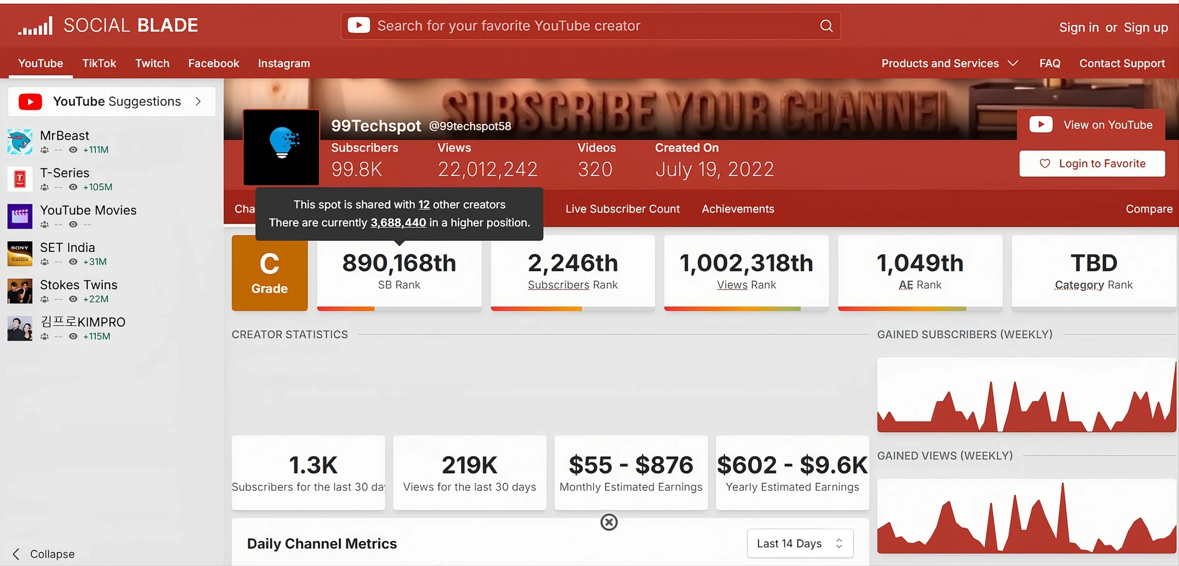Open Stokes Twins avatar thumbnail

point(20,291)
